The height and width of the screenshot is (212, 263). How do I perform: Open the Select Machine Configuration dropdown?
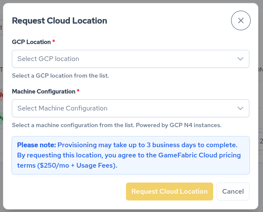[131, 108]
